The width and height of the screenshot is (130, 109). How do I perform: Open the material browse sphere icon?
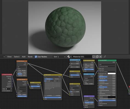click(69, 57)
